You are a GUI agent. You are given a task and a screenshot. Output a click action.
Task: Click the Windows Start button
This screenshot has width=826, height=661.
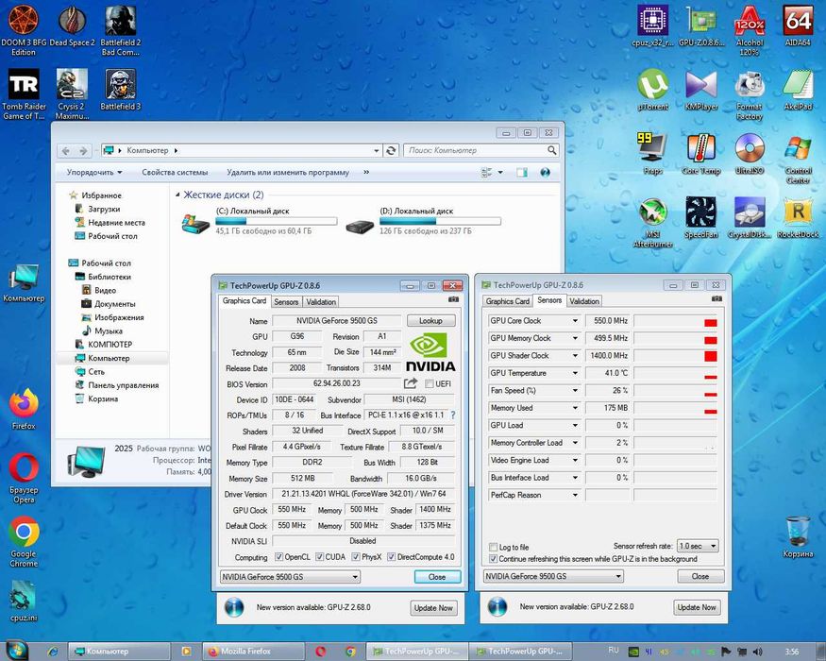click(x=17, y=650)
